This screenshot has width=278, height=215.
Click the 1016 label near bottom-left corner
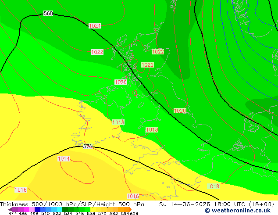pos(21,190)
